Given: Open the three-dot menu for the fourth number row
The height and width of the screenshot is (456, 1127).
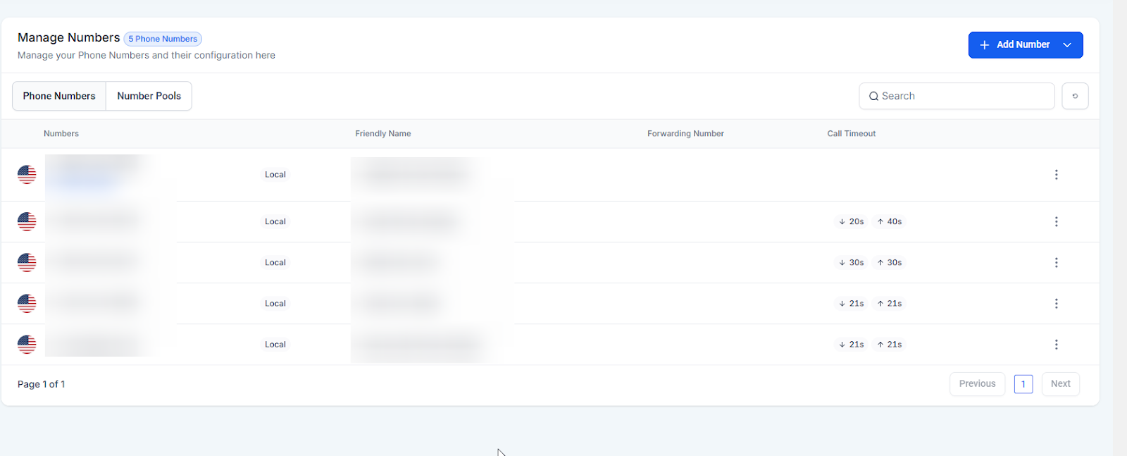Looking at the screenshot, I should coord(1056,303).
